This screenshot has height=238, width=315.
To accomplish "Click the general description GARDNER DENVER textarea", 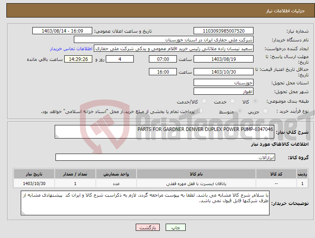I will (x=164, y=132).
